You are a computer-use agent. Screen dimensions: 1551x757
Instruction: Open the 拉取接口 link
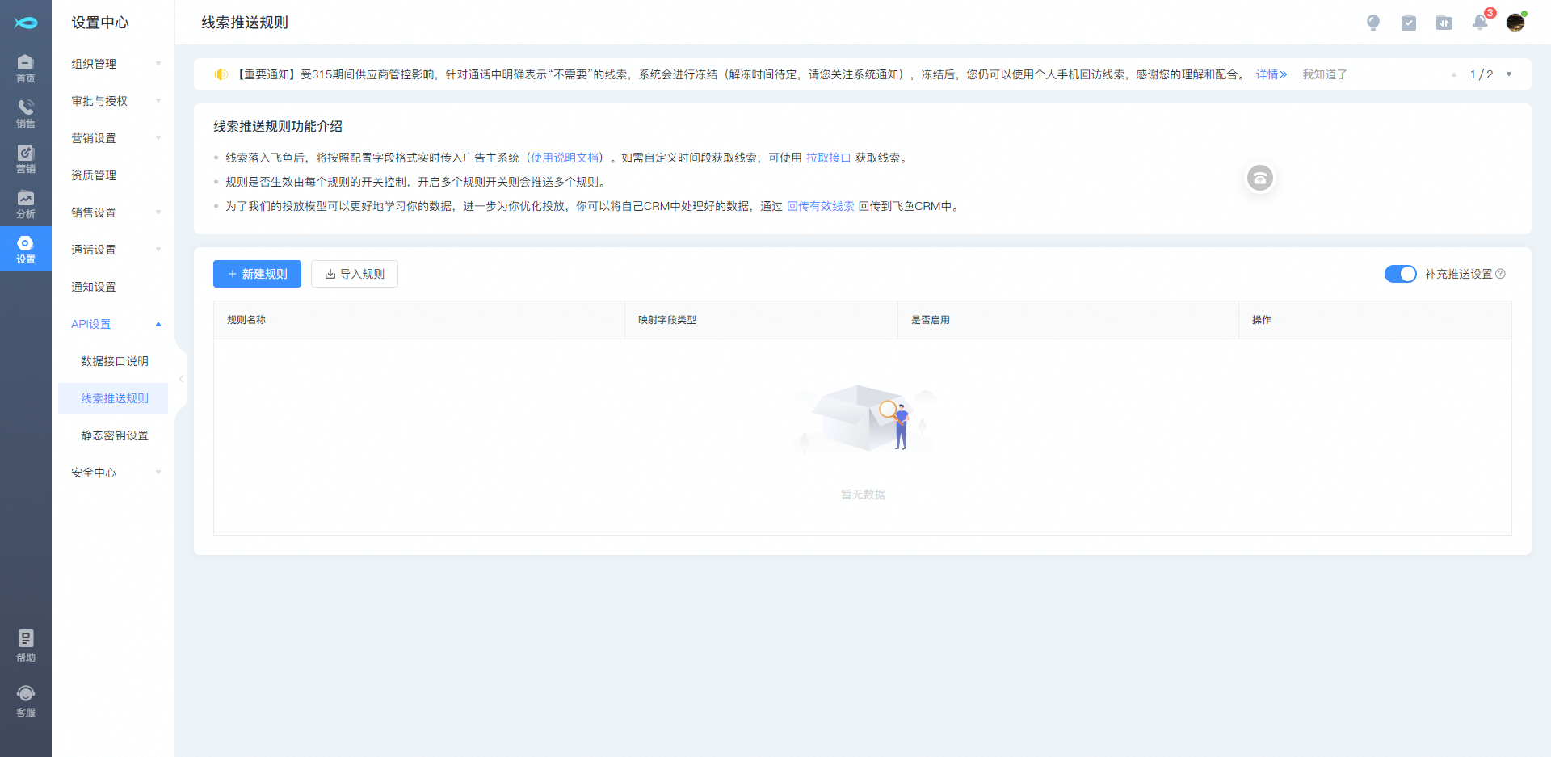828,158
